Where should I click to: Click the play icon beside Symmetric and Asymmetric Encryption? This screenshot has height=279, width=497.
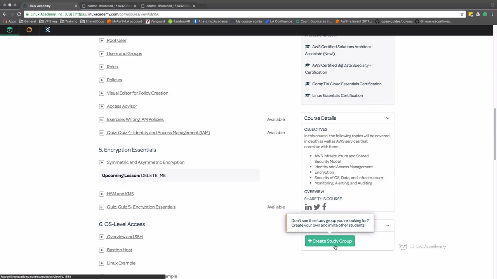[x=101, y=162]
